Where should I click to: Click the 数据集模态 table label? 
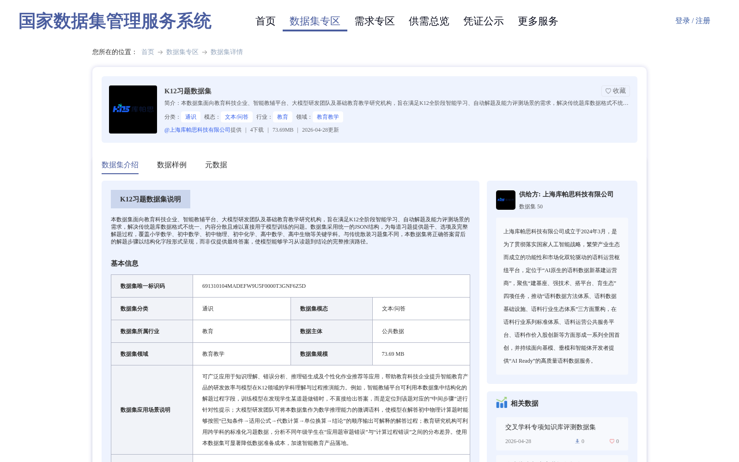pyautogui.click(x=314, y=309)
